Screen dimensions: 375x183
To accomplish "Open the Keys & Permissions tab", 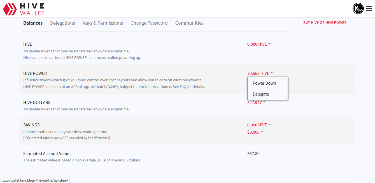I will click(103, 23).
